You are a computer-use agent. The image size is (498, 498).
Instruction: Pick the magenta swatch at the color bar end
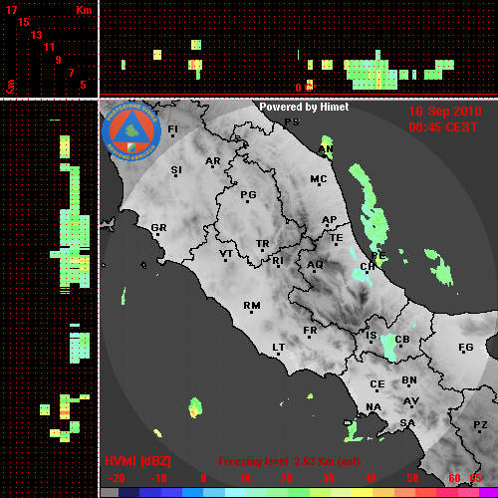(488, 492)
